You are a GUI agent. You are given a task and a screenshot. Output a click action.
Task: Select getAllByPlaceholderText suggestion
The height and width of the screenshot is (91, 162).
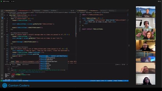click(53, 61)
